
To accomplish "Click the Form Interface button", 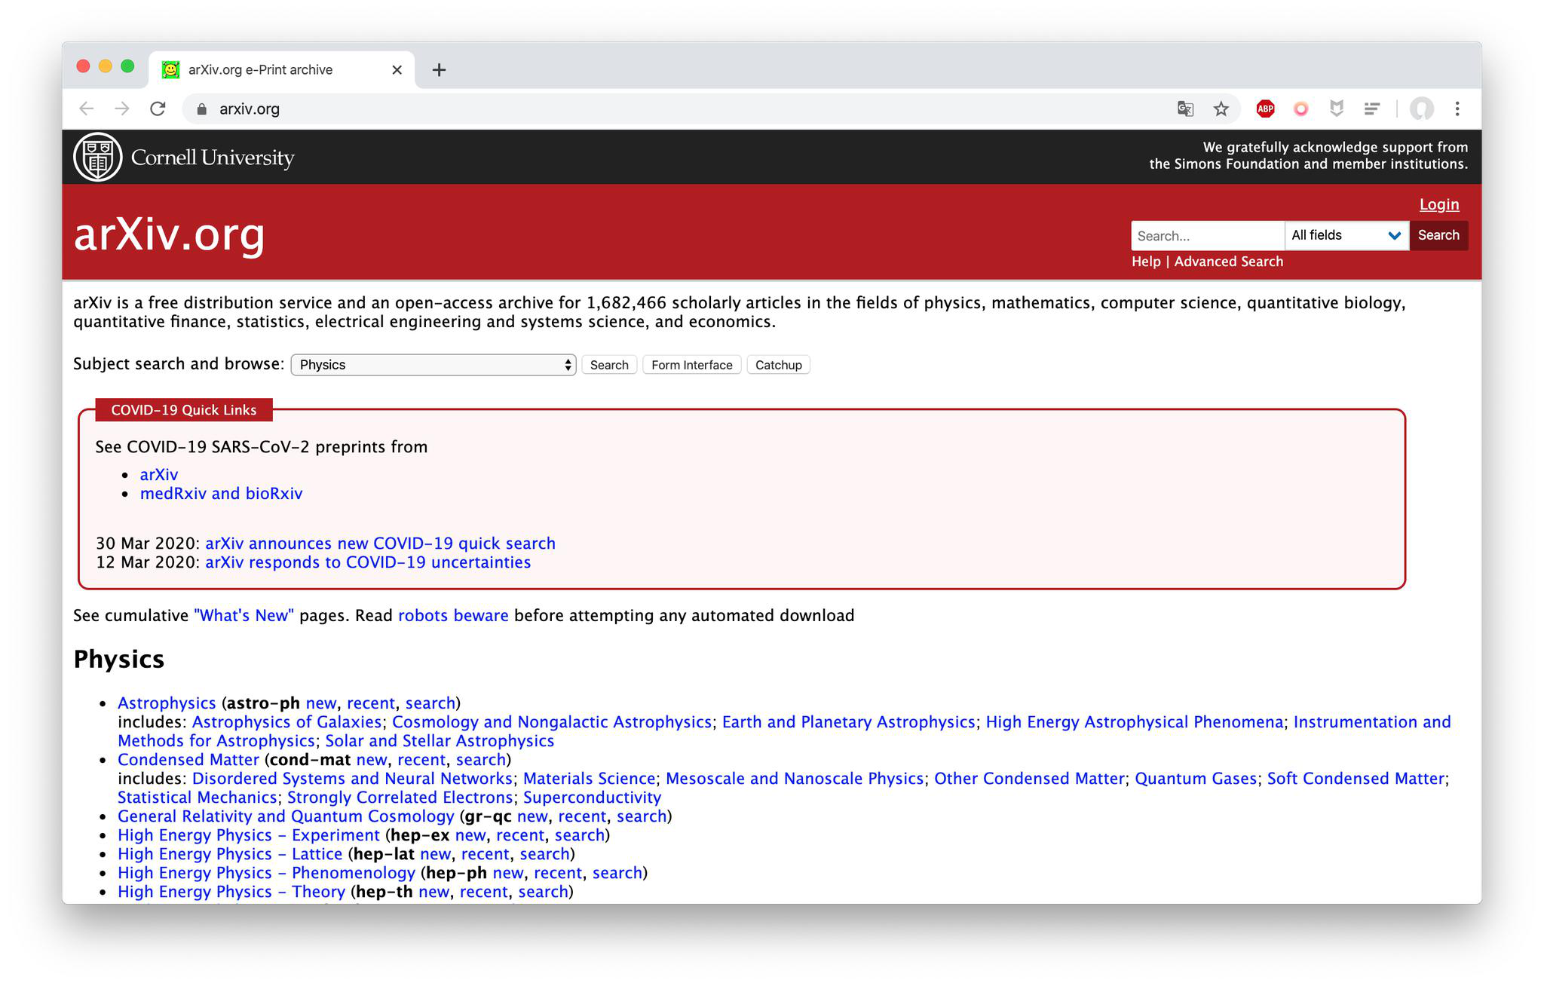I will pyautogui.click(x=692, y=365).
